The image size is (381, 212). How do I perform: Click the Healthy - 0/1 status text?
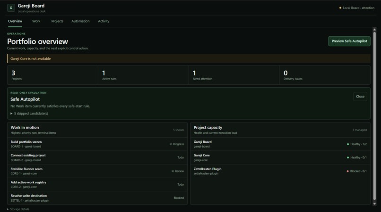(359, 157)
